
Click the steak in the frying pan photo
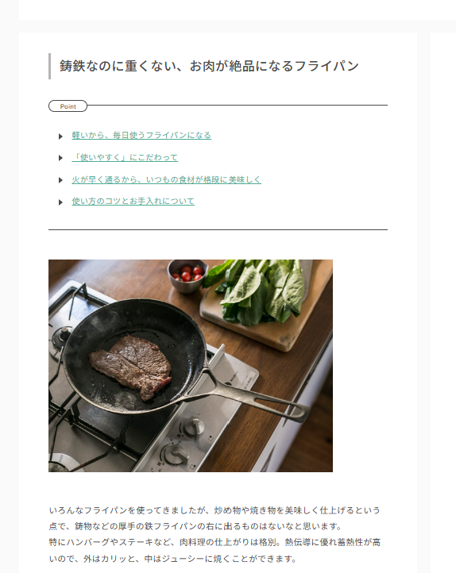click(x=132, y=367)
